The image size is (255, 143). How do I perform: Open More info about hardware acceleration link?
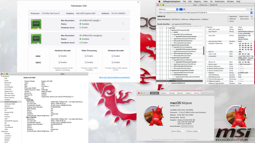click(114, 77)
